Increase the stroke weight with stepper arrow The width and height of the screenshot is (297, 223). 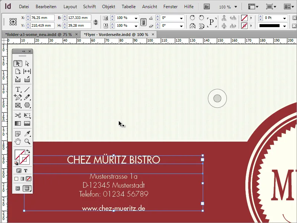point(260,17)
